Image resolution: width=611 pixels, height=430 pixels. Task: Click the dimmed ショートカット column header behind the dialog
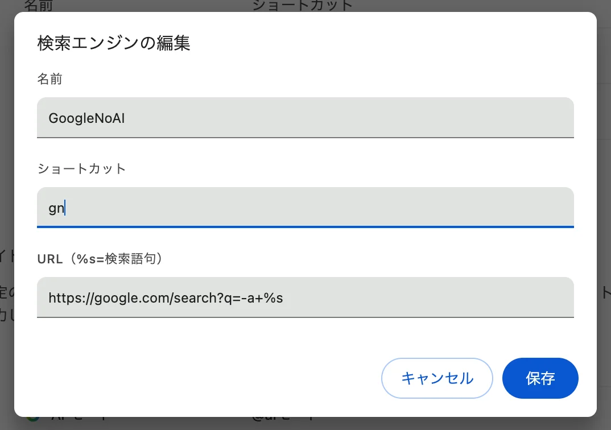[x=303, y=6]
